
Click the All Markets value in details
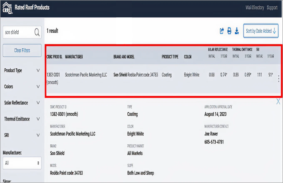(x=135, y=153)
